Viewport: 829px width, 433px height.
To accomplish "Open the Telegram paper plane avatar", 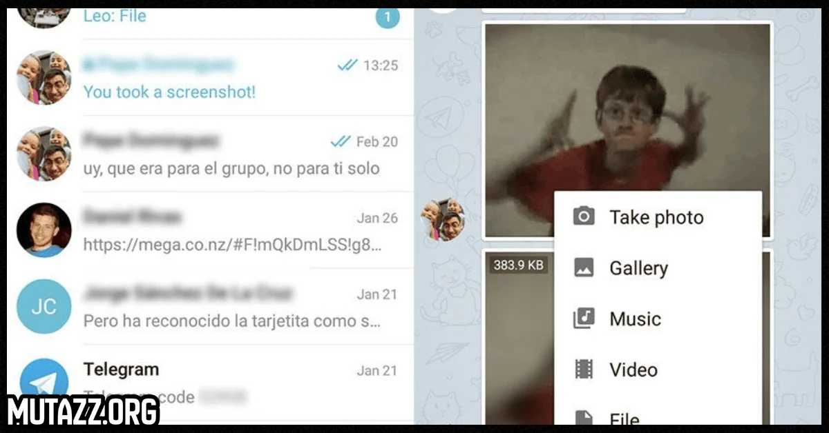I will click(44, 378).
